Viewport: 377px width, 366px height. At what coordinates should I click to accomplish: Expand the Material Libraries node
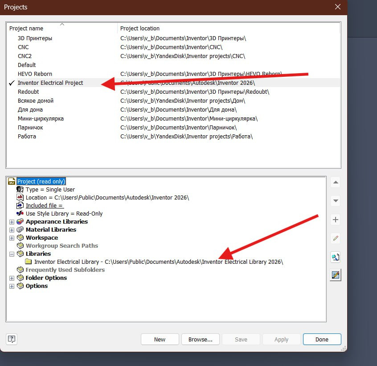point(12,230)
